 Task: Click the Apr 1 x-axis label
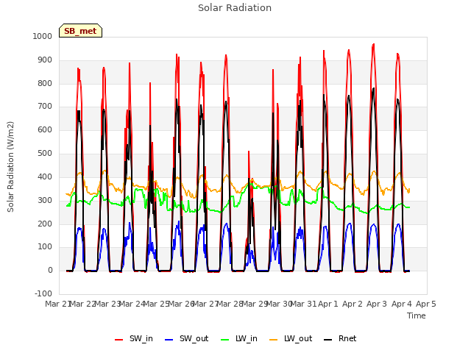[328, 304]
